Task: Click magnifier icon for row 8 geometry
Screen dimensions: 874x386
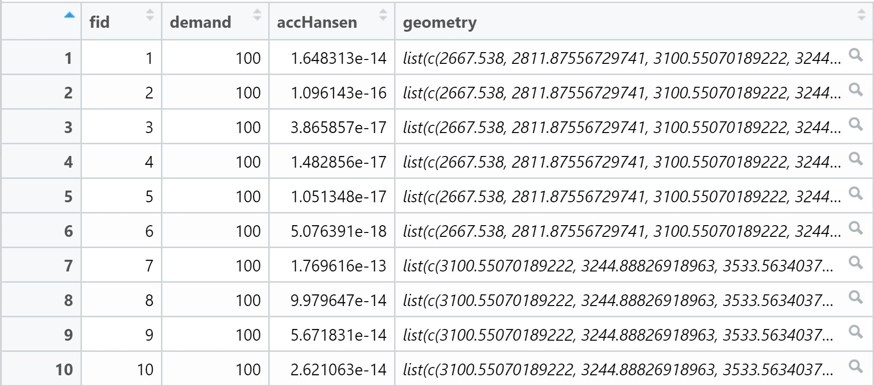Action: click(855, 297)
